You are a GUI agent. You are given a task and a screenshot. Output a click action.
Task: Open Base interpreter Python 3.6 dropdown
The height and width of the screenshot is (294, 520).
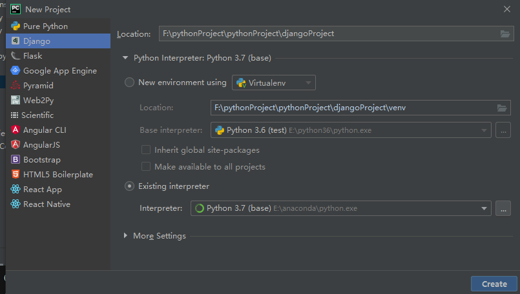[x=351, y=130]
